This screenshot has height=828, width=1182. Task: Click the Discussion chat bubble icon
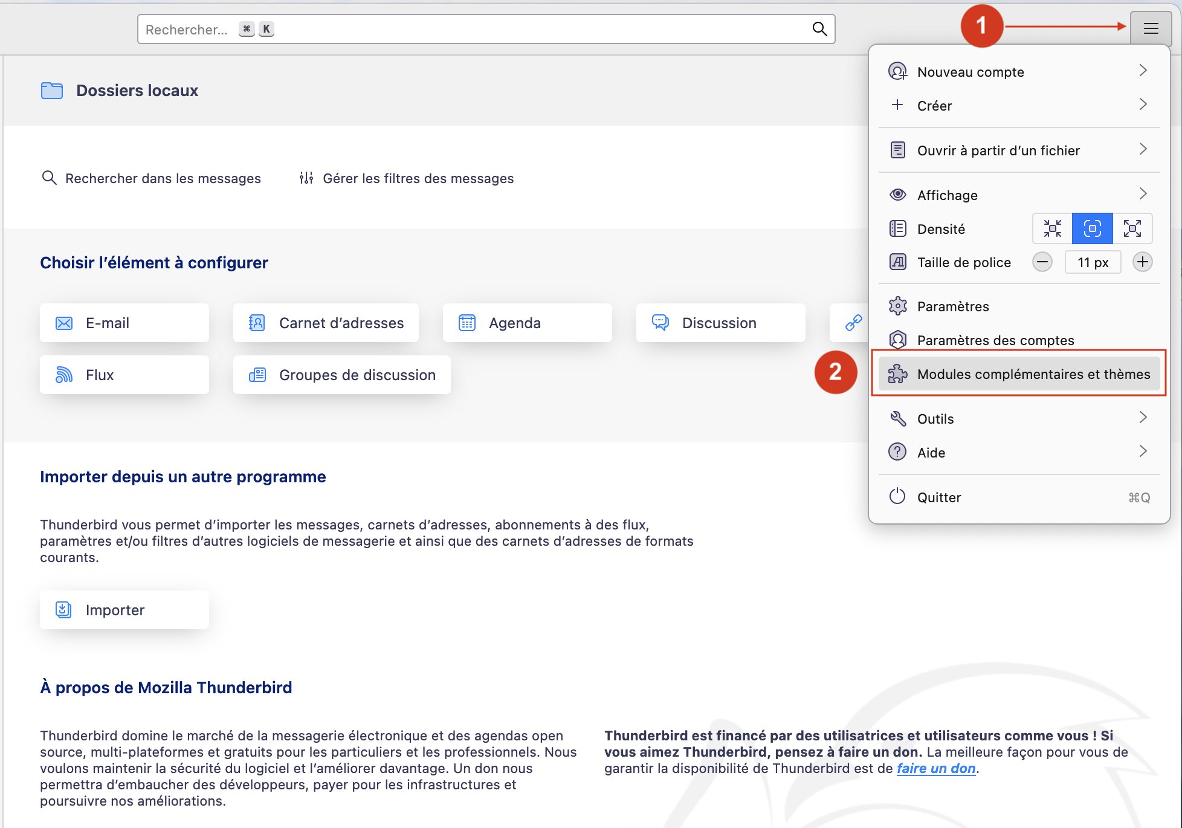coord(660,323)
